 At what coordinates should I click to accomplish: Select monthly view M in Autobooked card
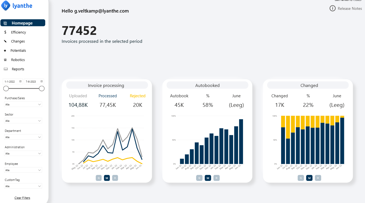click(208, 178)
